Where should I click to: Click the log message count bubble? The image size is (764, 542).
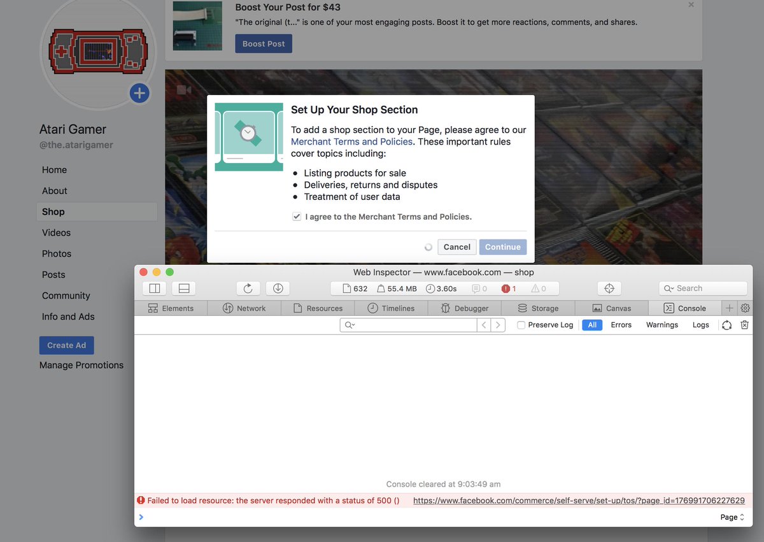tap(479, 289)
